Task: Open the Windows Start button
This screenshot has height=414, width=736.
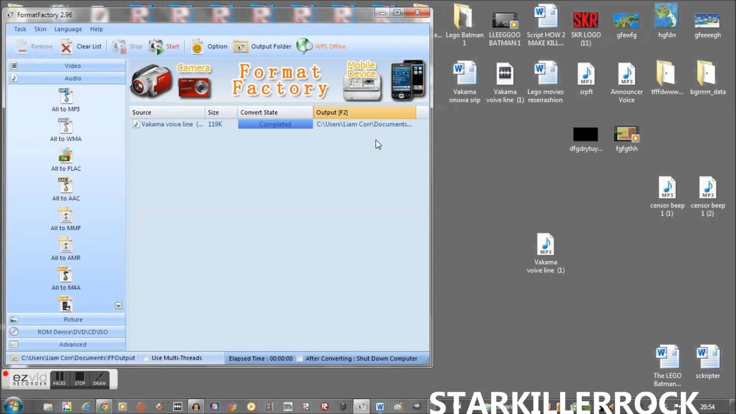Action: pyautogui.click(x=13, y=406)
